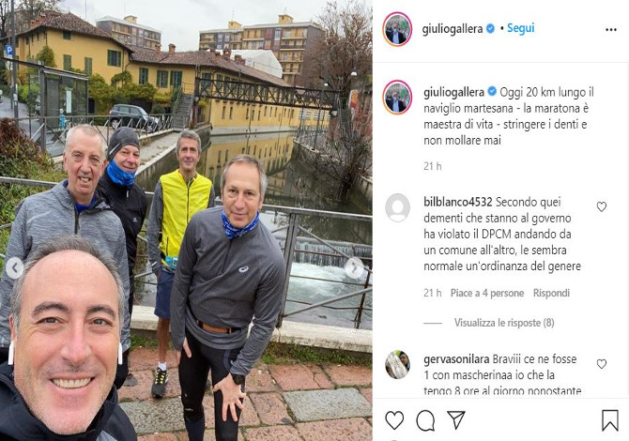The width and height of the screenshot is (629, 441).
Task: Open gervasonilara profile avatar
Action: point(397,364)
